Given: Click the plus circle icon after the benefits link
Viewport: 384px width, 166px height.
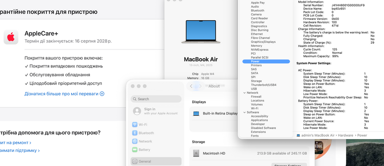Looking at the screenshot, I should click(x=102, y=94).
